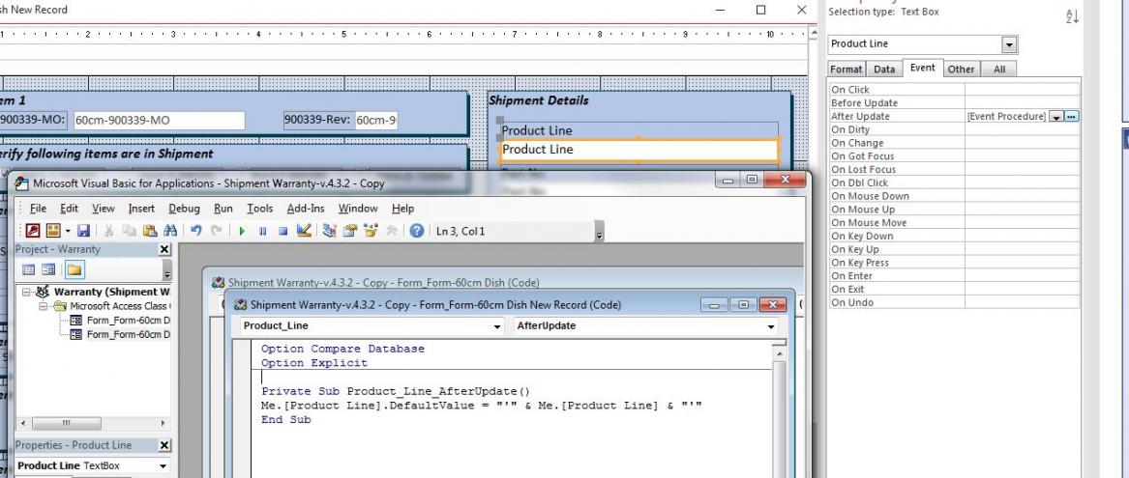1129x478 pixels.
Task: Switch to Event tab in Property Sheet
Action: pos(922,68)
